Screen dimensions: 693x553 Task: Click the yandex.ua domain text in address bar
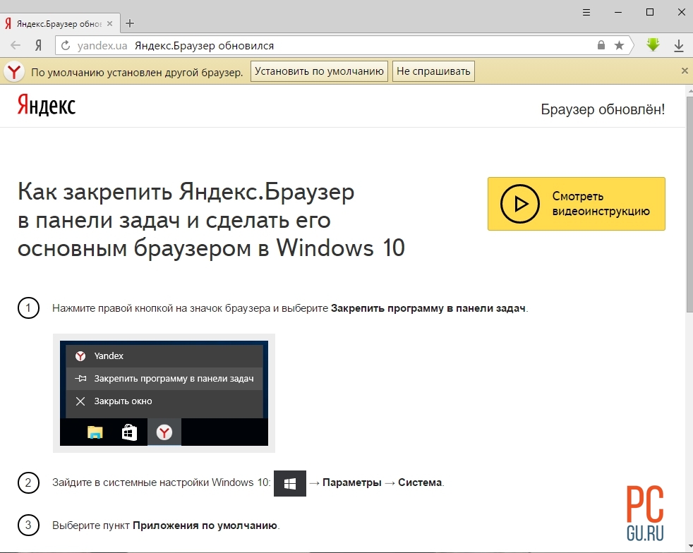click(x=102, y=45)
